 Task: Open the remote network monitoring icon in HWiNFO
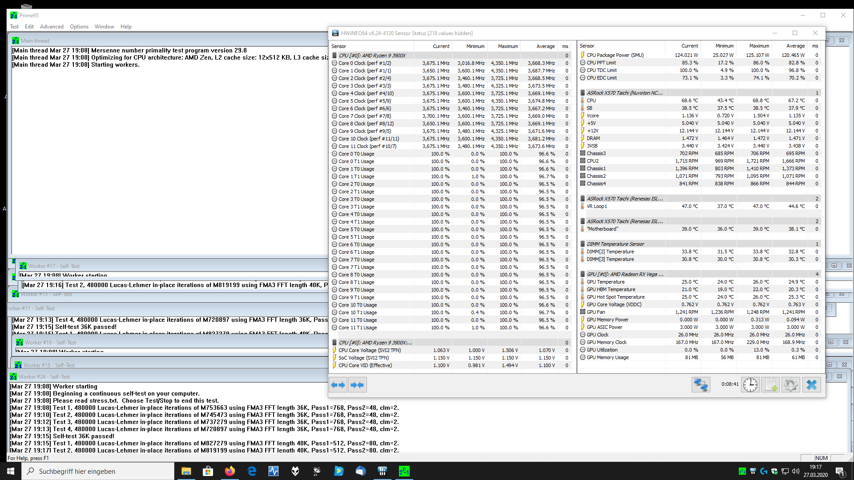(x=701, y=385)
